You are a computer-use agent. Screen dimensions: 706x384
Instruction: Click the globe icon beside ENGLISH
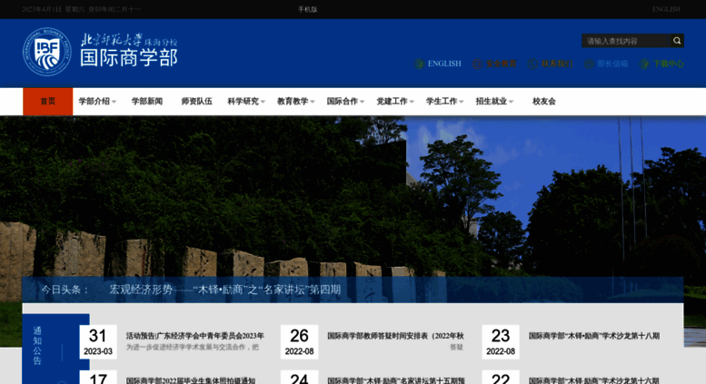419,64
